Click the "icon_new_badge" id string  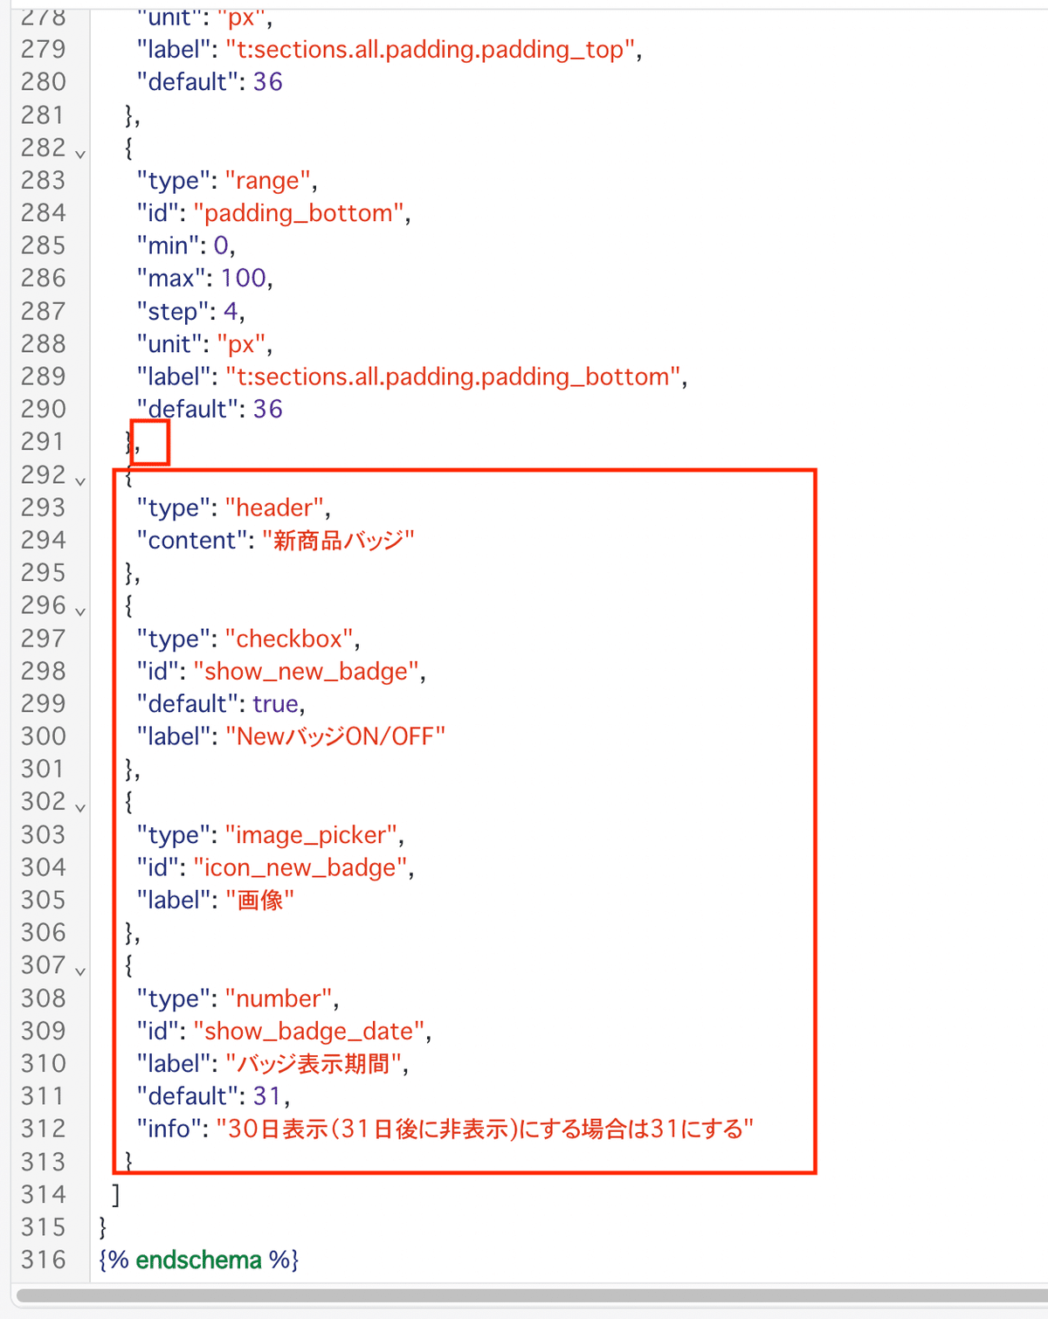click(300, 867)
